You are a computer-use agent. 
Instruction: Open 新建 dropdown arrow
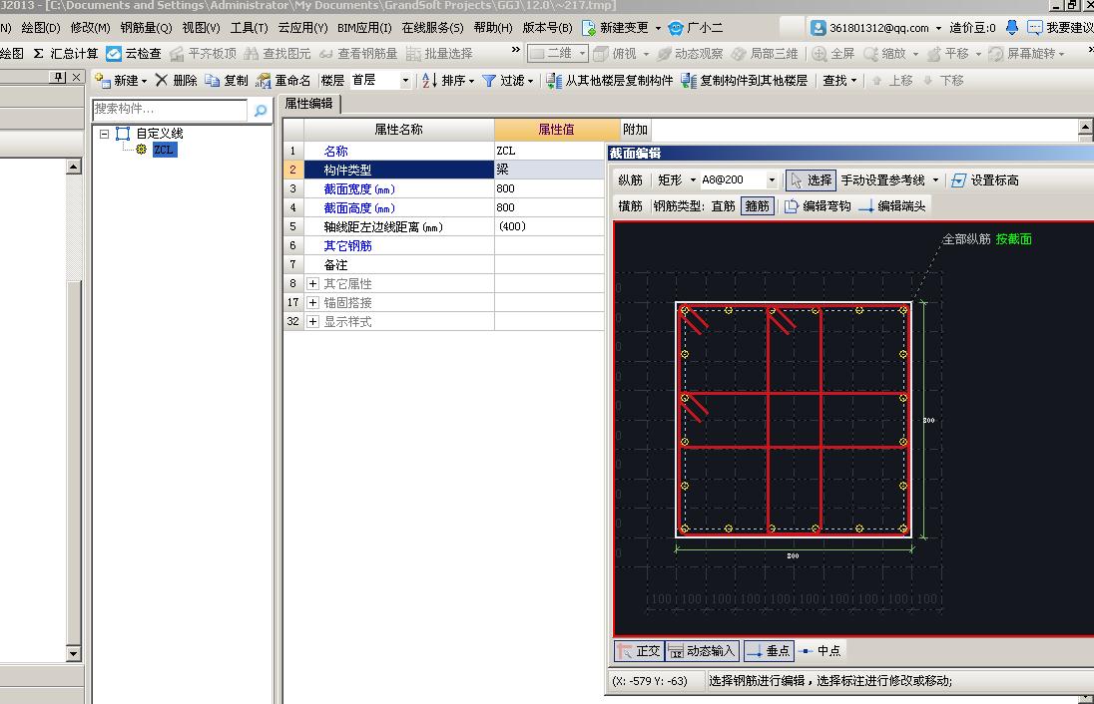point(144,82)
